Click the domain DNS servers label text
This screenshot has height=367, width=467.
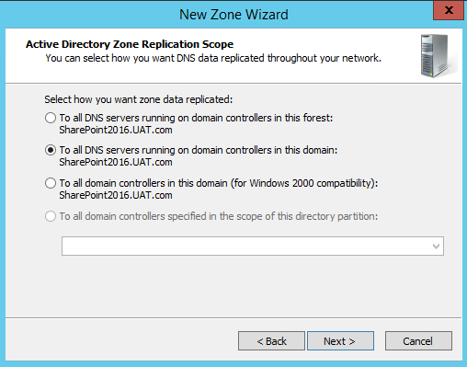click(199, 150)
